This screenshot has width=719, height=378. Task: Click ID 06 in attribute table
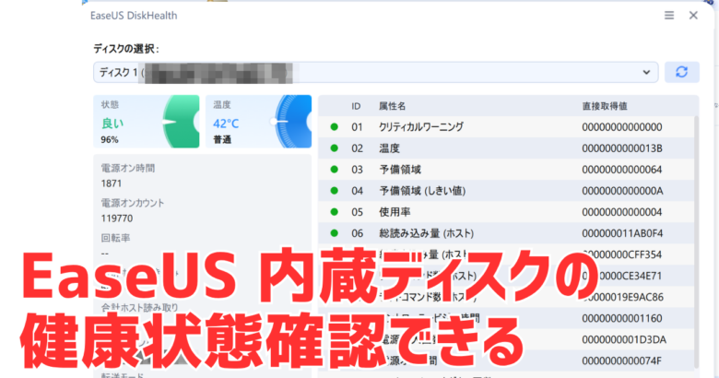click(x=358, y=233)
